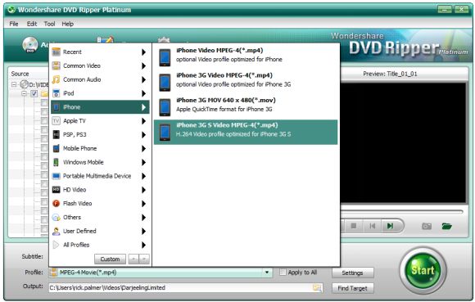Open the File menu
Screen dimensions: 475x302
pos(14,24)
